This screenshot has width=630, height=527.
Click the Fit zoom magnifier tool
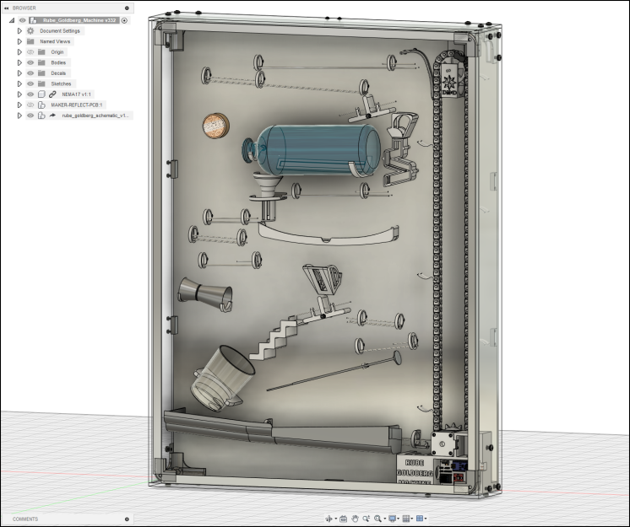[377, 519]
